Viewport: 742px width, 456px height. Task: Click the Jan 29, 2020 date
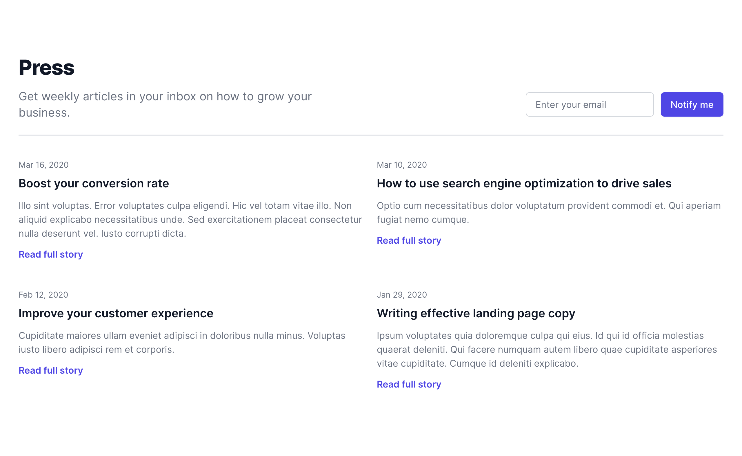click(401, 295)
